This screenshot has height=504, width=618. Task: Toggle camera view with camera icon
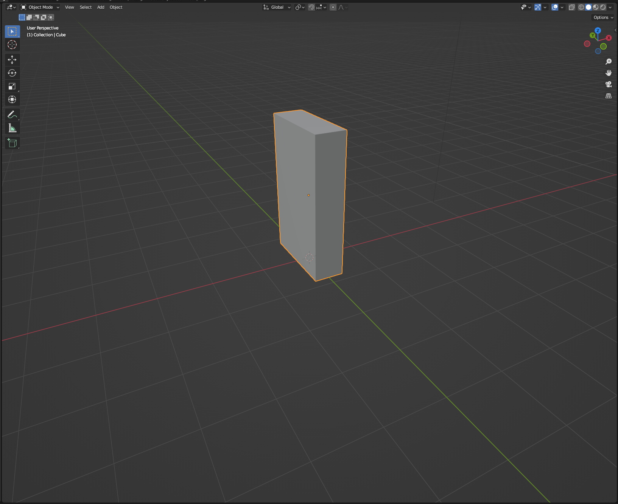(609, 84)
